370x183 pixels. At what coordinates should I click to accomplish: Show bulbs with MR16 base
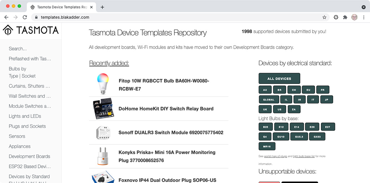click(x=267, y=146)
